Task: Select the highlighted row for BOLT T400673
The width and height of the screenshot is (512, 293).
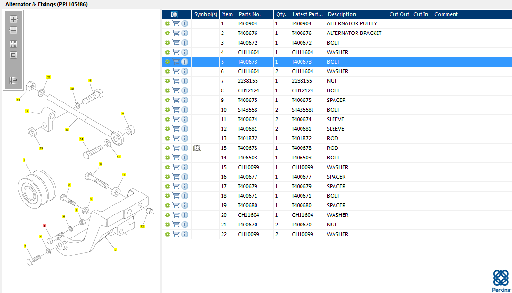Action: point(337,62)
